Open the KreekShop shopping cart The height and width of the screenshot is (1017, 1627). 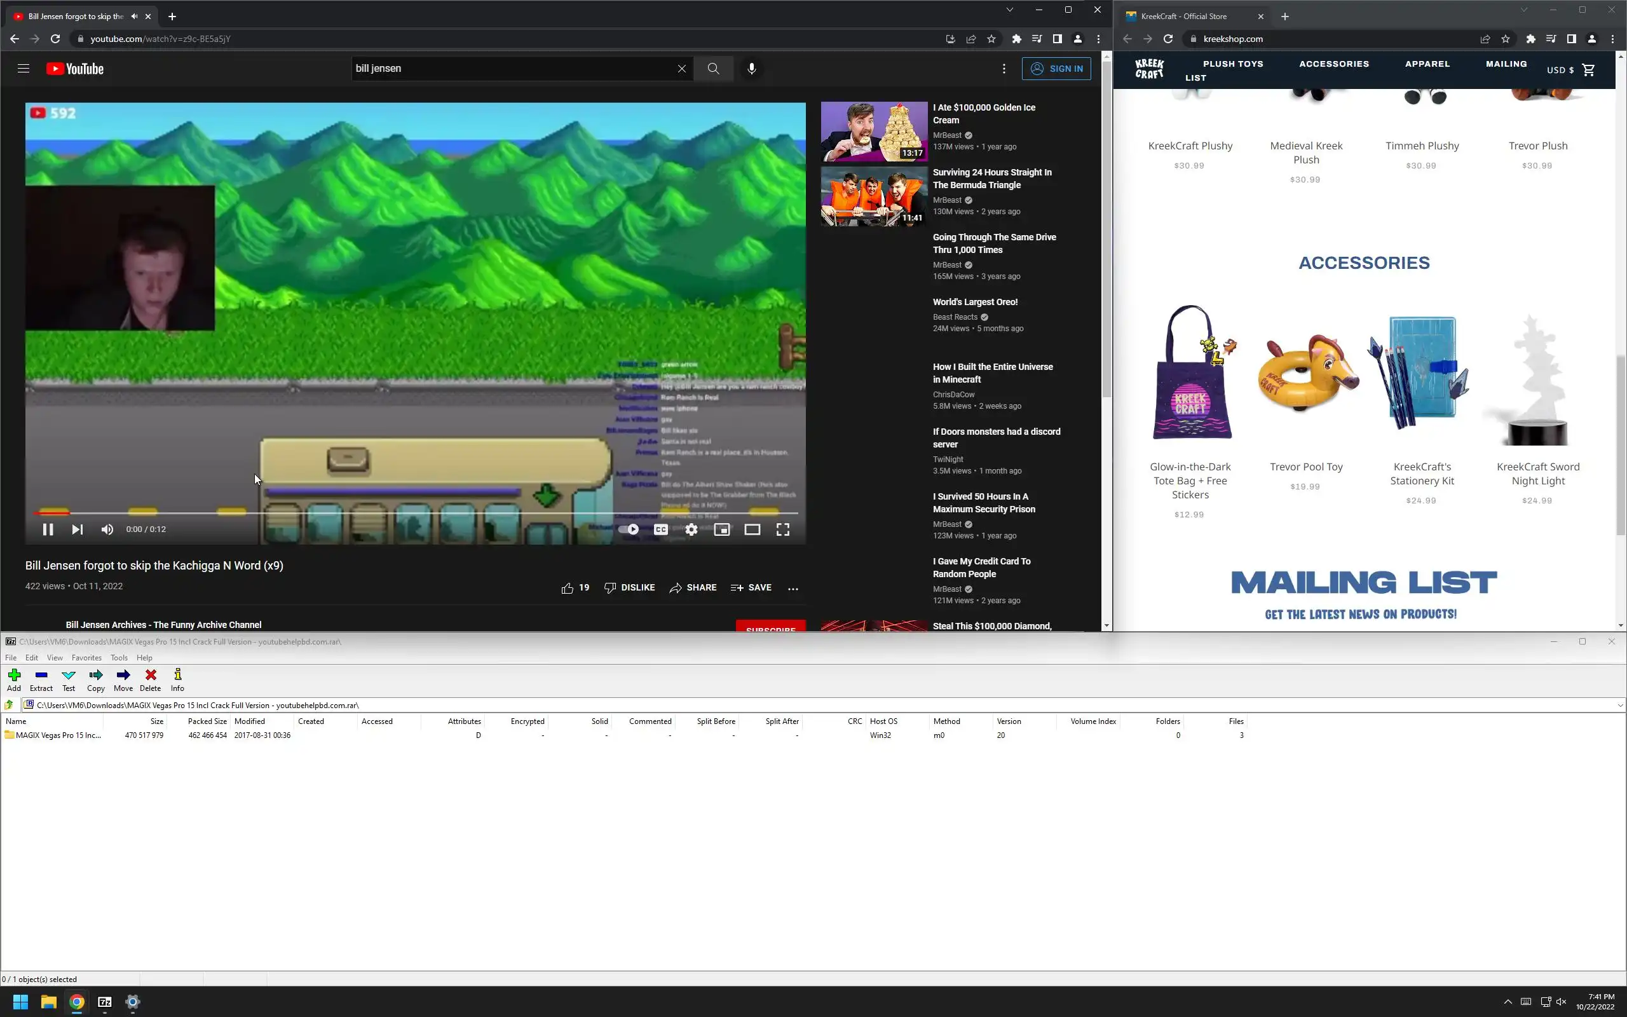(x=1589, y=70)
